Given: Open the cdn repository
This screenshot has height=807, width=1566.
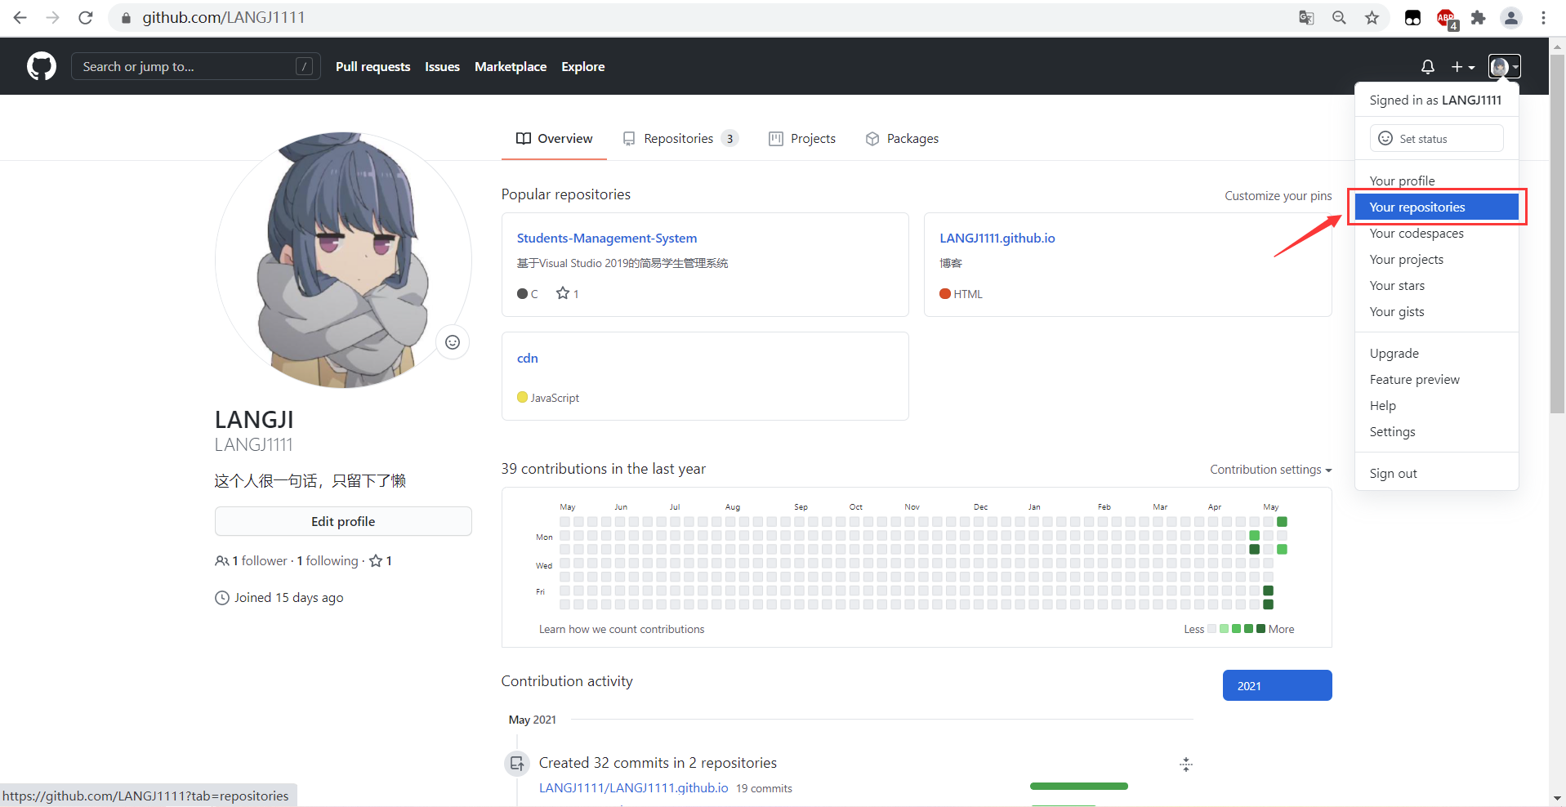Looking at the screenshot, I should (527, 358).
